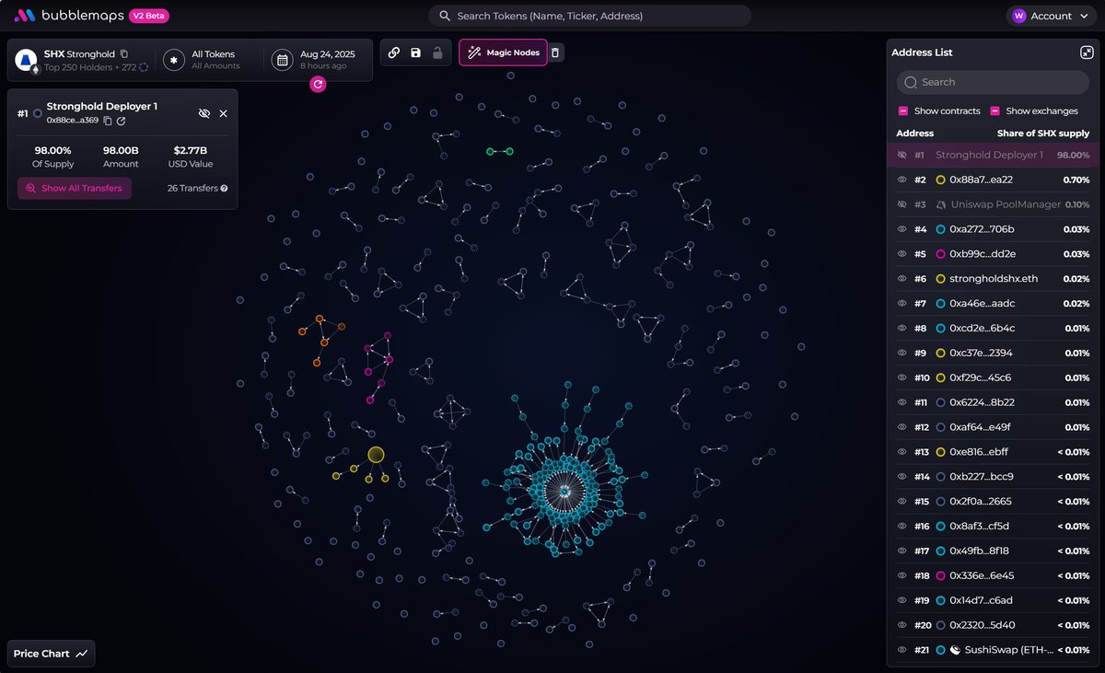Click the large yellow bubble node
Screen dimensions: 1105x673
pos(376,454)
